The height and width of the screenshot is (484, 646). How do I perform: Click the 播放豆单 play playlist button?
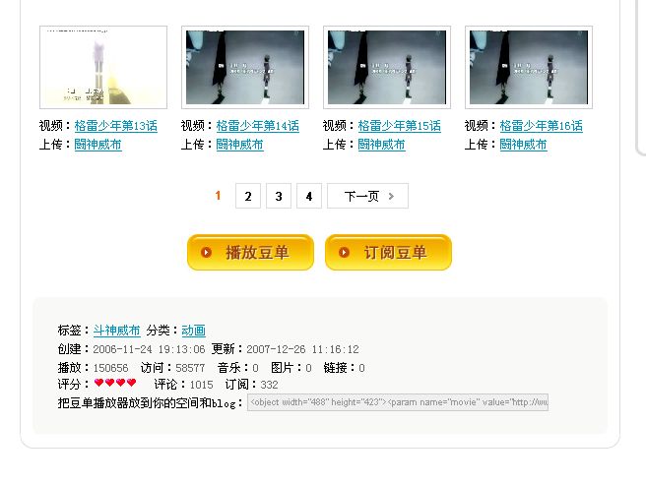point(250,252)
